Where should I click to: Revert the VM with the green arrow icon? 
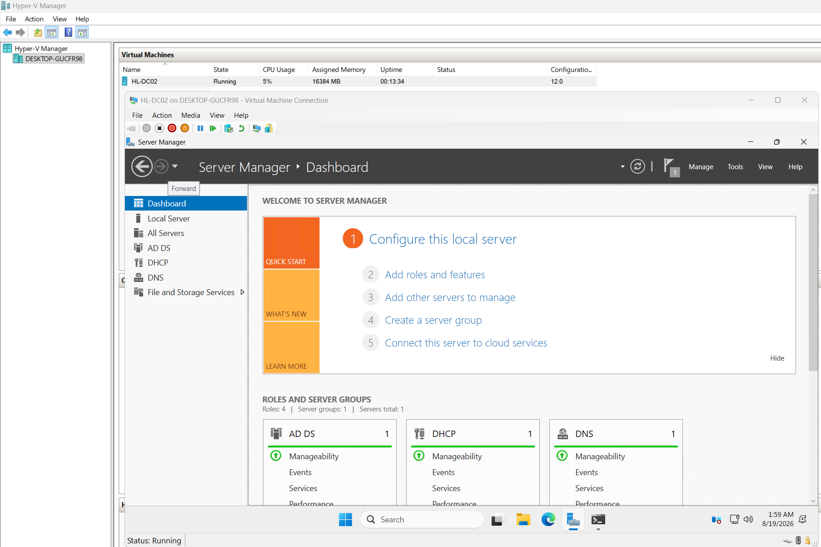241,128
